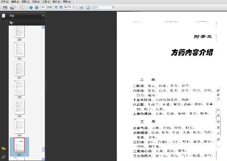Viewport: 227px width, 161px height.
Task: Click the thumbnail scrollbar up arrow
Action: [43, 27]
